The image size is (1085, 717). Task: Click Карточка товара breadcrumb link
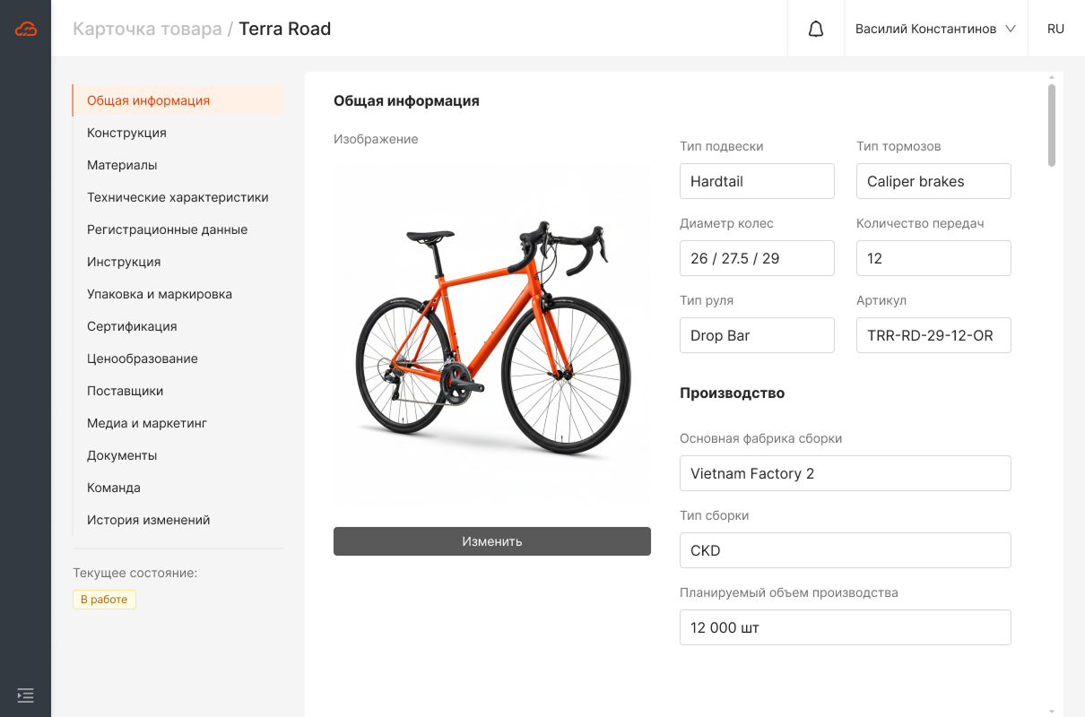click(147, 29)
